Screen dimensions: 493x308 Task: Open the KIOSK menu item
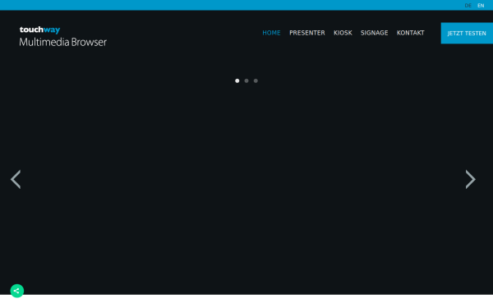[x=343, y=33]
